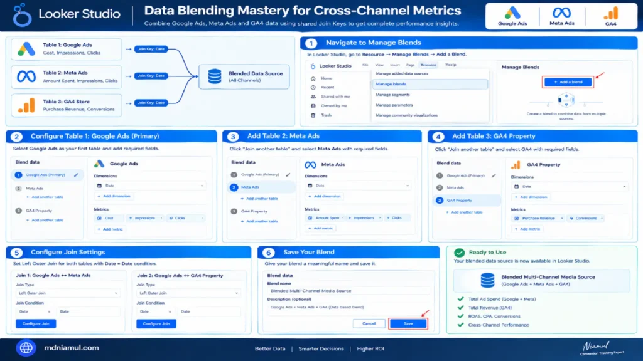Select the Google Ads icon beside Table 1
Screen dimensions: 643x361
coord(26,49)
